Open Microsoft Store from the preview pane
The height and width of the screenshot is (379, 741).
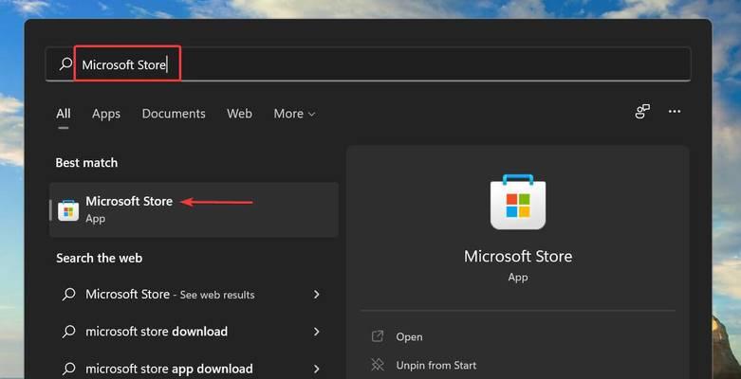click(409, 337)
